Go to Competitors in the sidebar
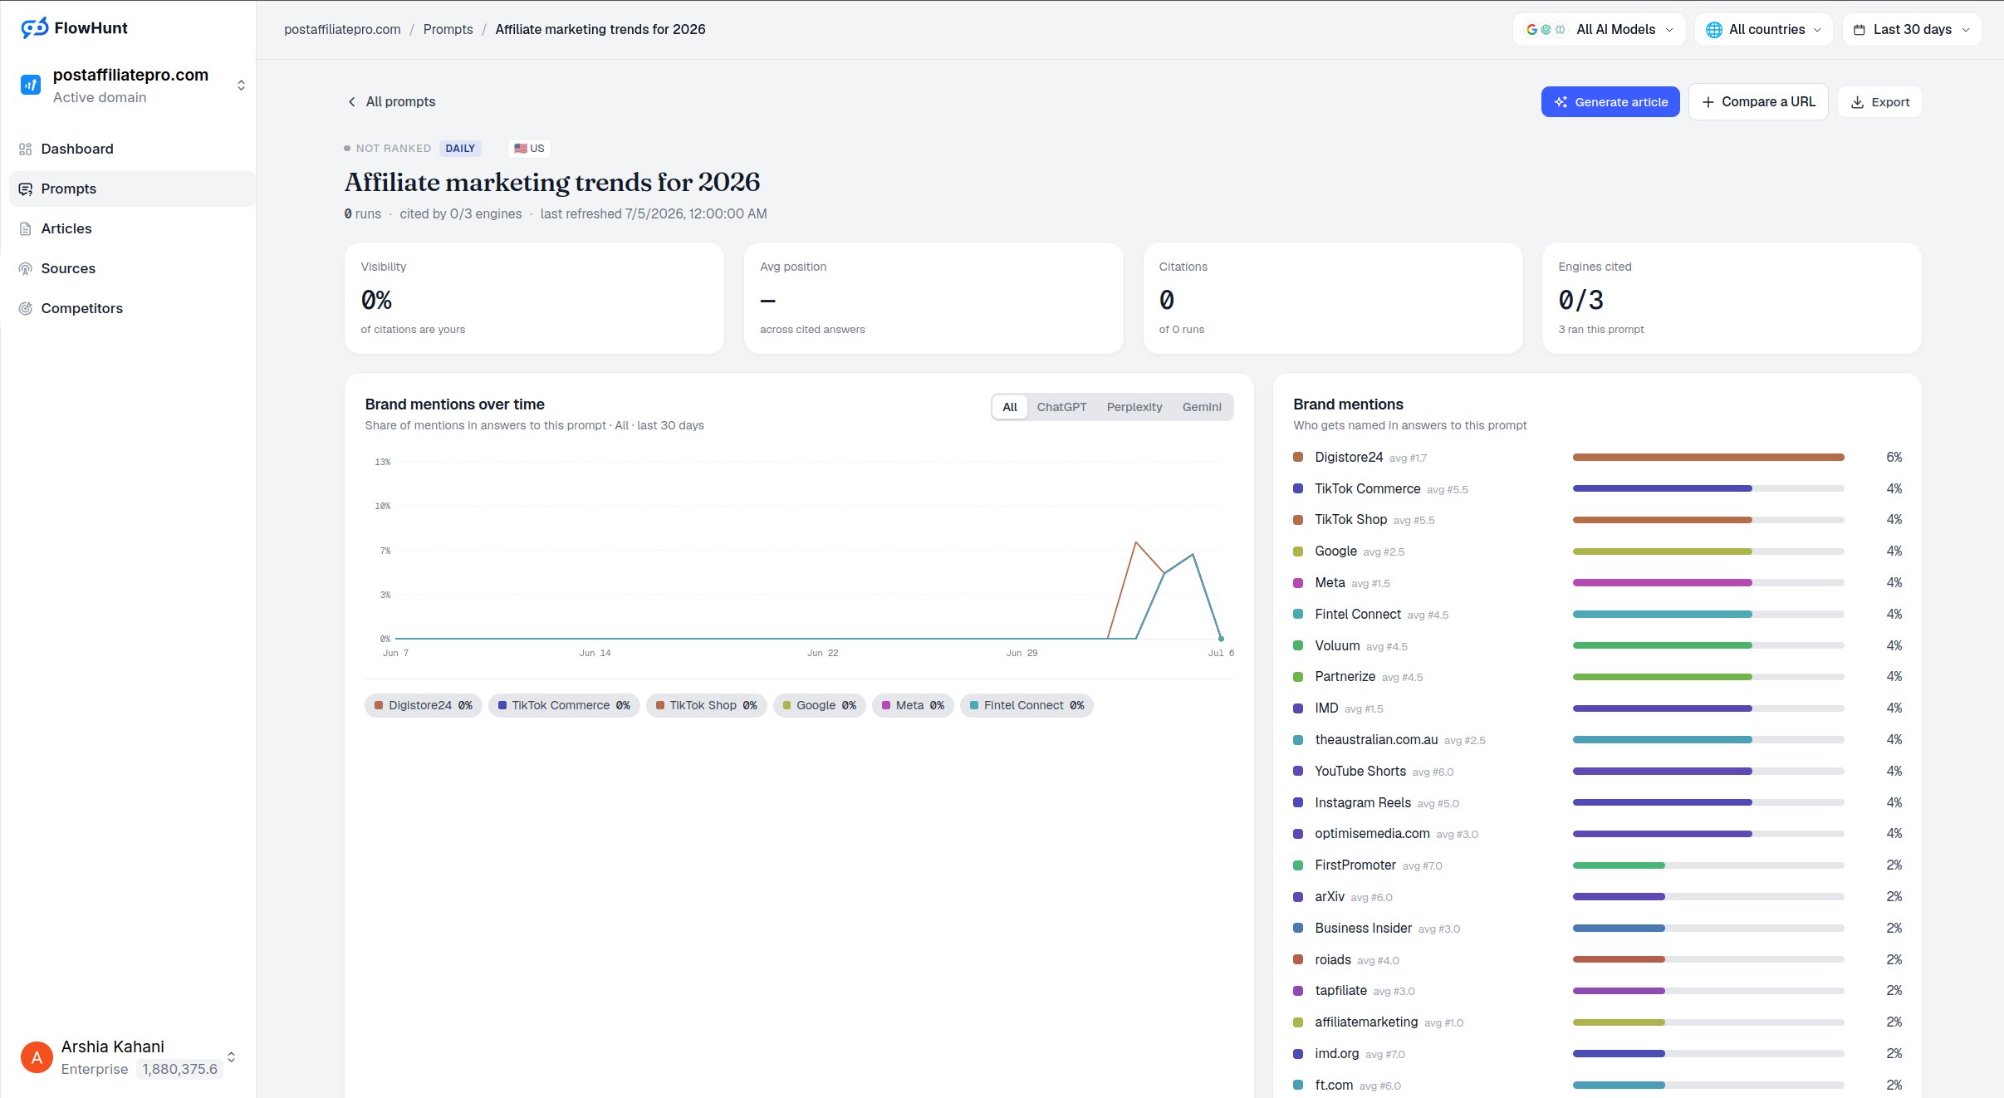This screenshot has height=1098, width=2004. [132, 308]
